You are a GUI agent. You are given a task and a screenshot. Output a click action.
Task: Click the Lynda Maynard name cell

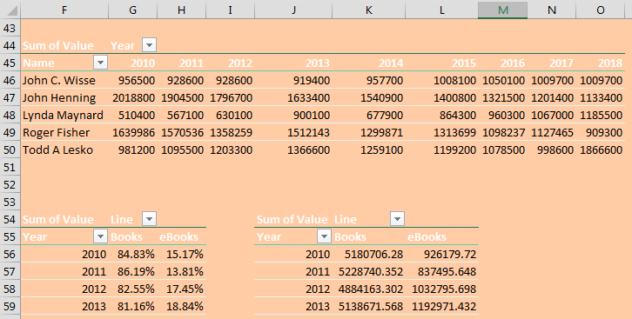pos(64,115)
